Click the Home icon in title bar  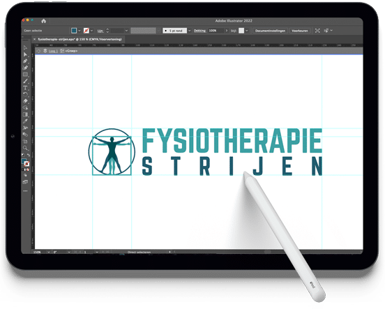pos(44,21)
